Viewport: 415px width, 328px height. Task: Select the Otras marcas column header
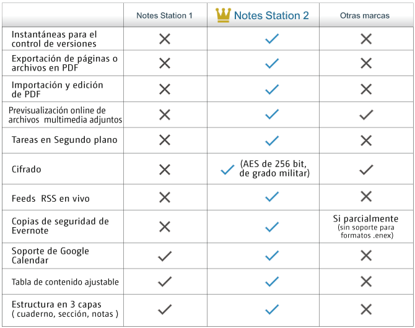[x=365, y=15]
